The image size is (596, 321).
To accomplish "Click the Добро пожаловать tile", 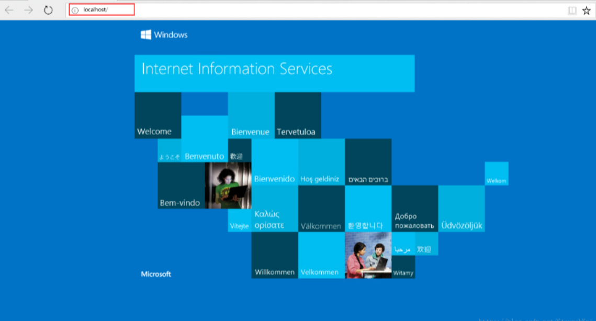I will (415, 209).
